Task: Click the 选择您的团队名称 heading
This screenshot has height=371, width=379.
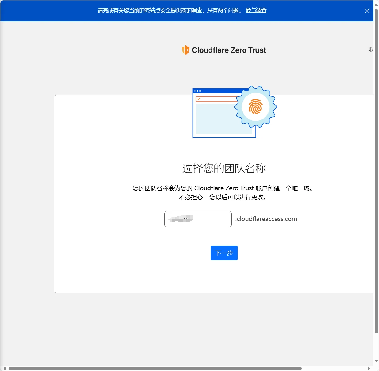Action: (224, 168)
